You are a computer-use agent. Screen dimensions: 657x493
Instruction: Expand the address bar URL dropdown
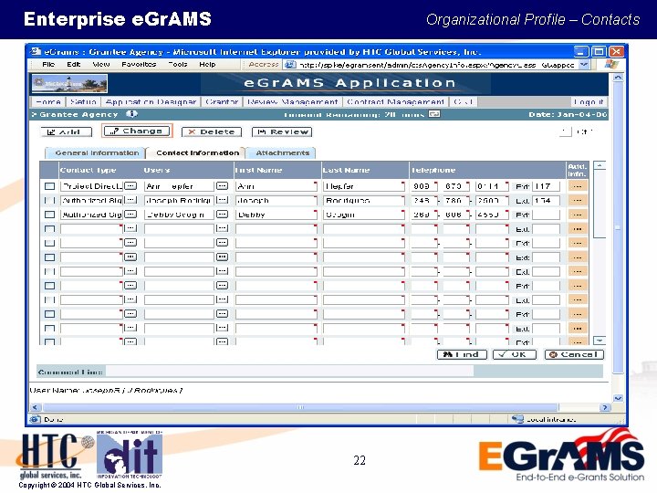584,65
